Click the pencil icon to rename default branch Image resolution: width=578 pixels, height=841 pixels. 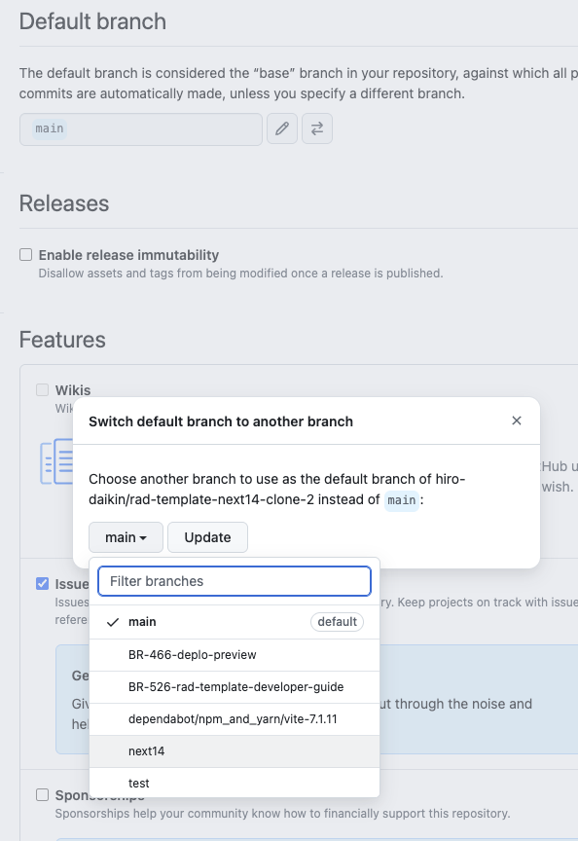click(x=281, y=128)
